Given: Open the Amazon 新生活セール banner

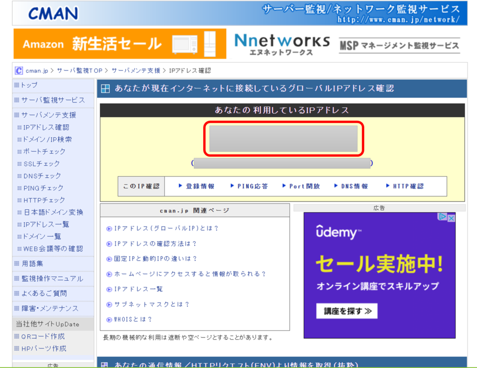Looking at the screenshot, I should [x=120, y=44].
